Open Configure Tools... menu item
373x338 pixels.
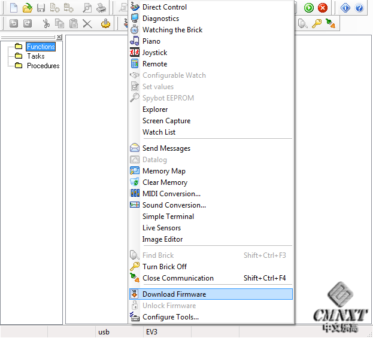tap(171, 317)
